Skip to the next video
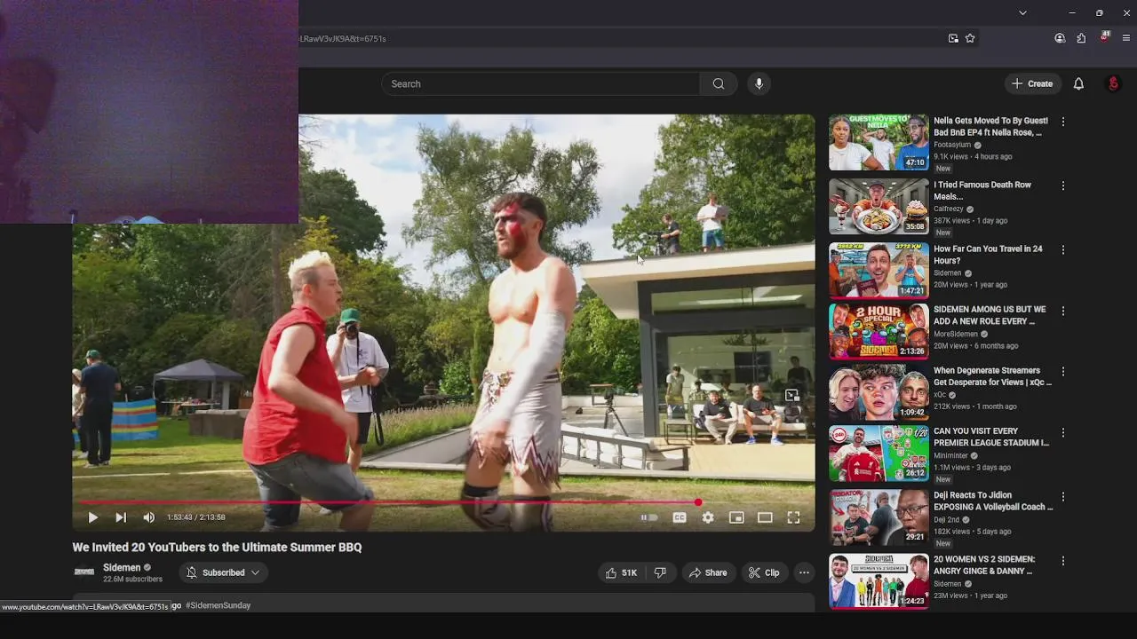Viewport: 1137px width, 639px height. click(x=121, y=517)
